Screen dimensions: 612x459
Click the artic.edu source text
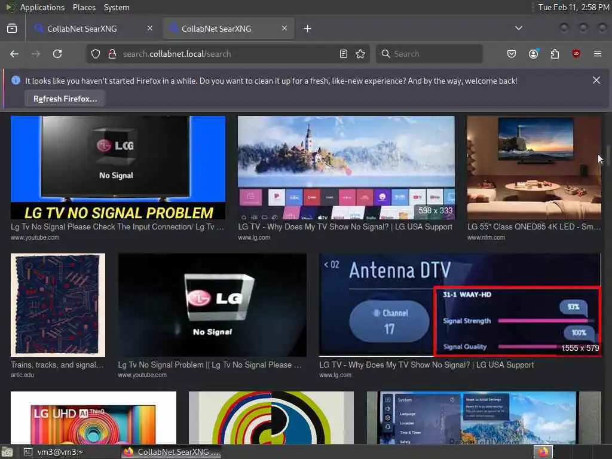22,375
